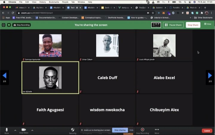Select the wisdom nwokocha participant tile
The image size is (215, 135).
tap(107, 110)
